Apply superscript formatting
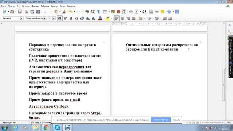 coord(82,18)
